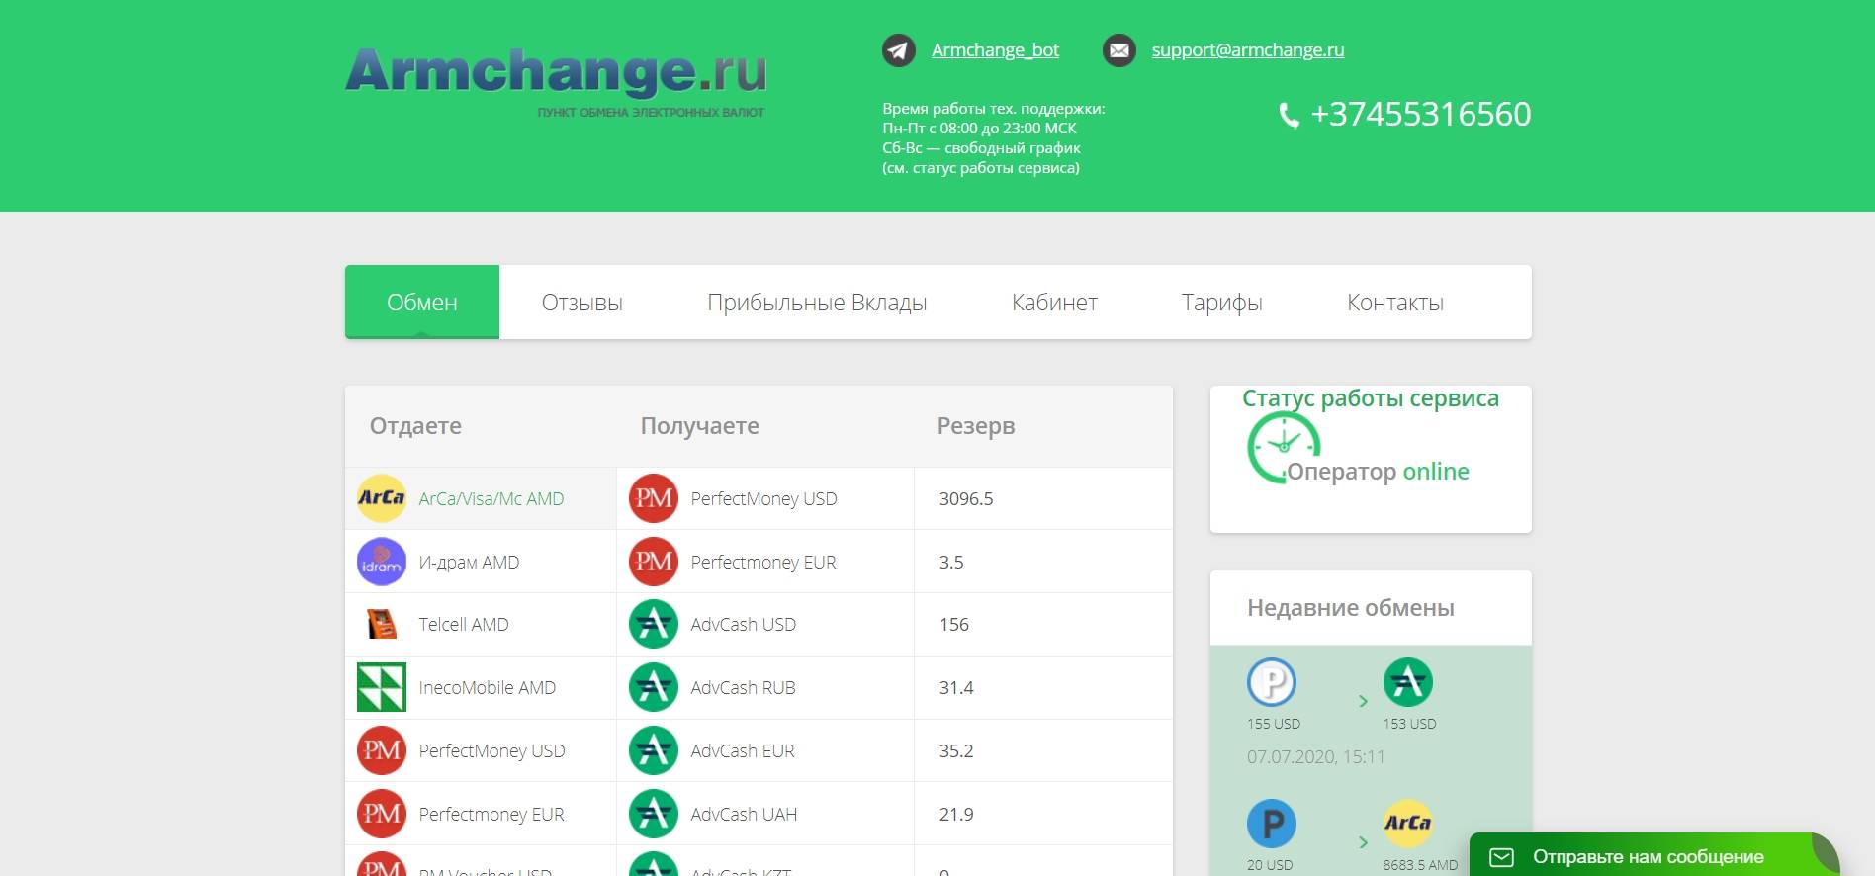The height and width of the screenshot is (876, 1875).
Task: Select Telcell AMD to give
Action: pos(481,624)
